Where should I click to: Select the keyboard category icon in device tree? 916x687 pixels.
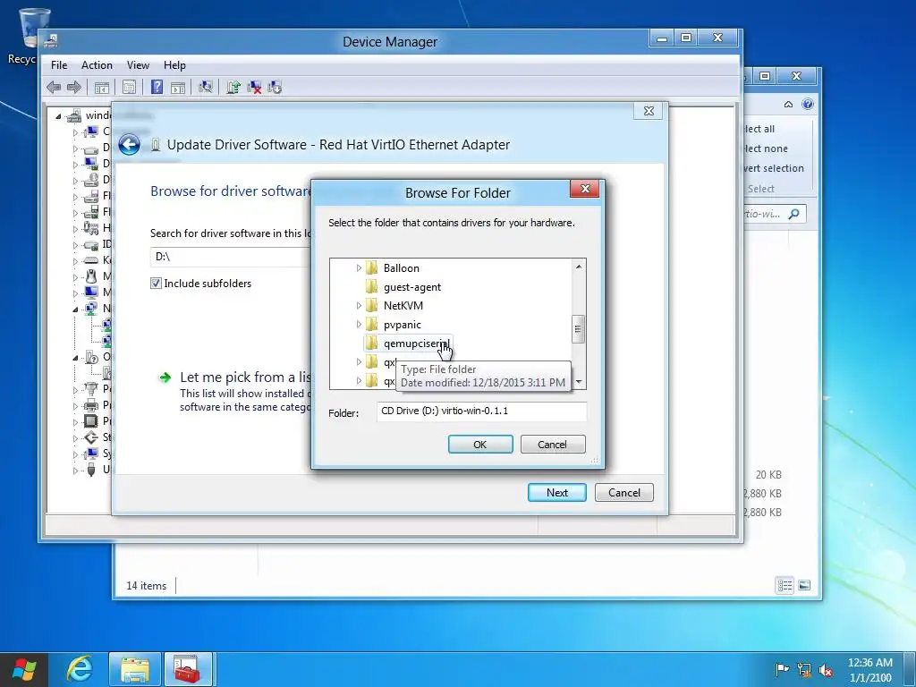tap(91, 260)
